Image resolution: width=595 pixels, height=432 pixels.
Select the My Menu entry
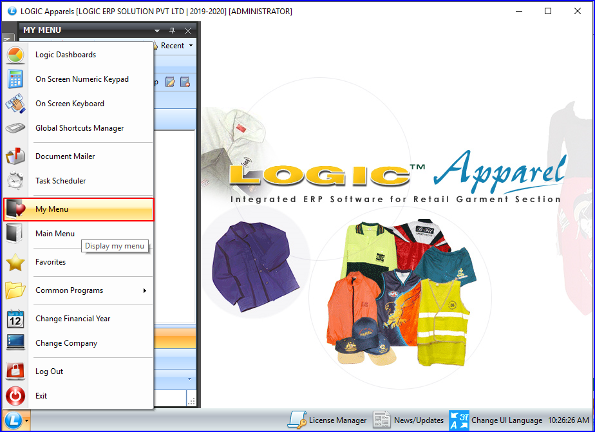(78, 209)
